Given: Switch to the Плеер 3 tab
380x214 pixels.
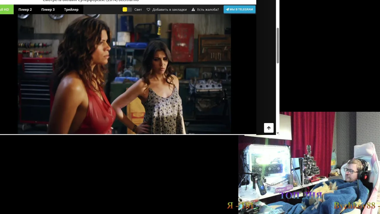Looking at the screenshot, I should click(48, 10).
